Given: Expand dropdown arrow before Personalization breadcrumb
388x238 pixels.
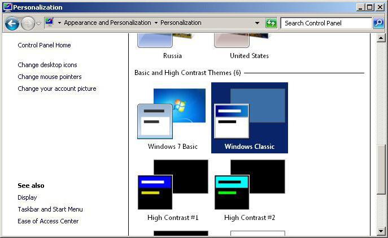Looking at the screenshot, I should pyautogui.click(x=156, y=23).
